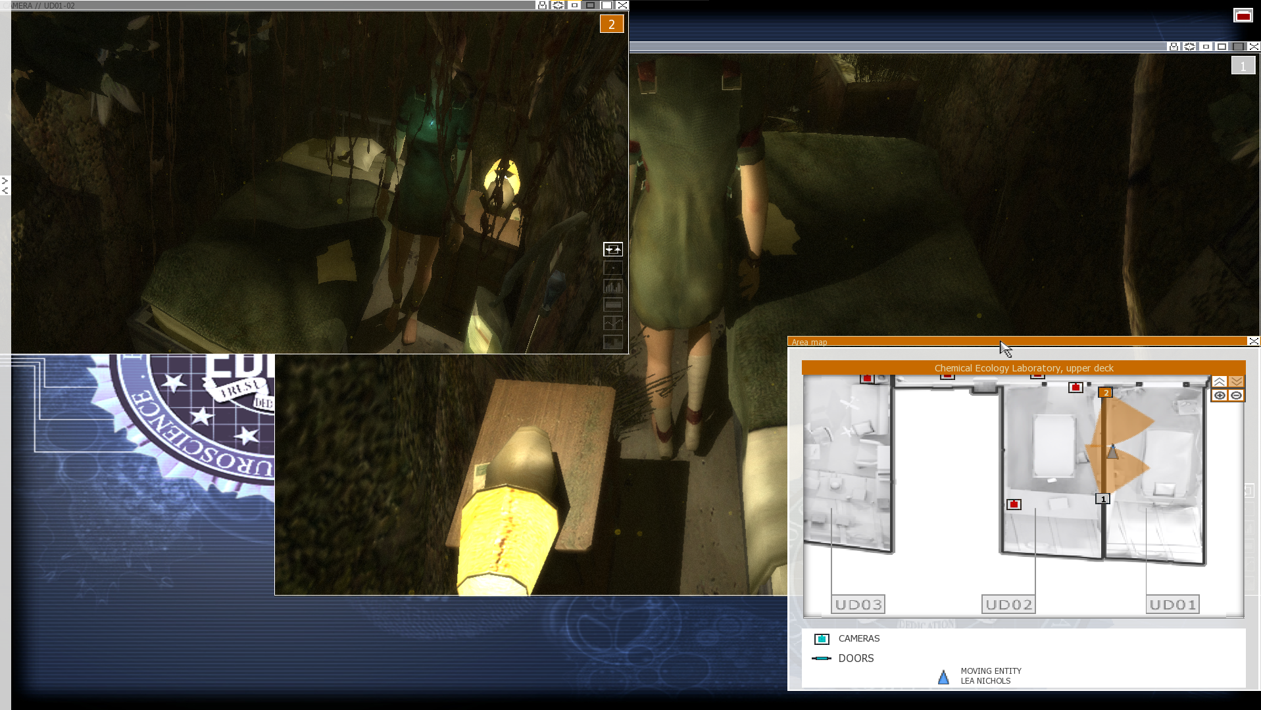Select camera 1 marker on area map
The image size is (1261, 710).
click(x=1103, y=499)
